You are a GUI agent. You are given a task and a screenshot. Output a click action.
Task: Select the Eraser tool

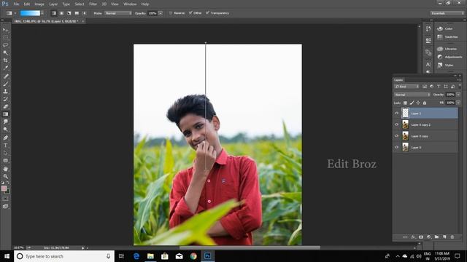[x=5, y=107]
